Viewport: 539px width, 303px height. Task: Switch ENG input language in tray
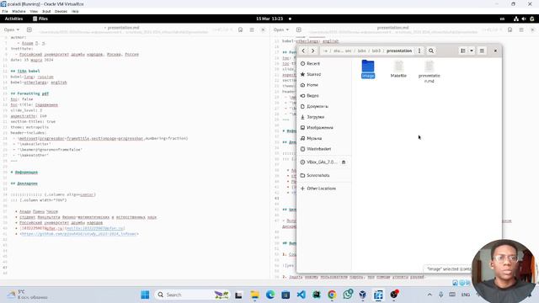pyautogui.click(x=466, y=295)
